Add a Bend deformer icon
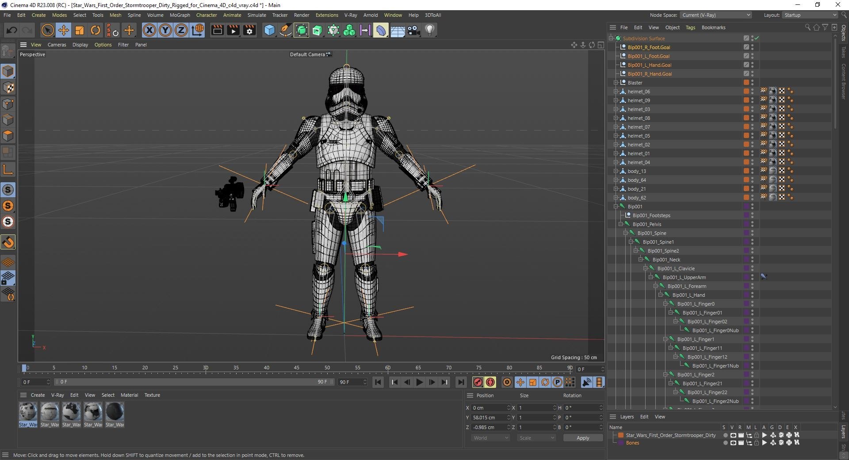849x460 pixels. (x=381, y=30)
